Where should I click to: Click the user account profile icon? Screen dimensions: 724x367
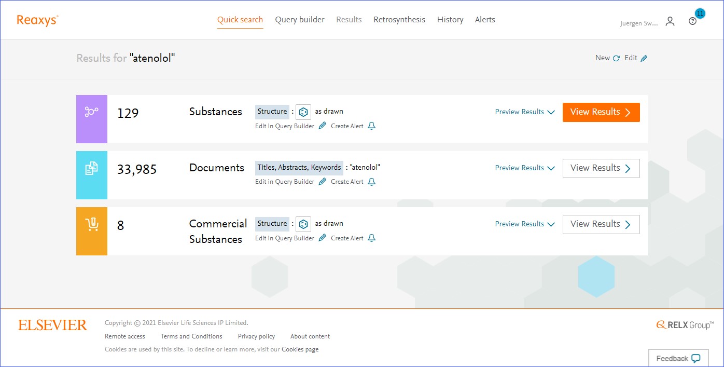click(670, 21)
